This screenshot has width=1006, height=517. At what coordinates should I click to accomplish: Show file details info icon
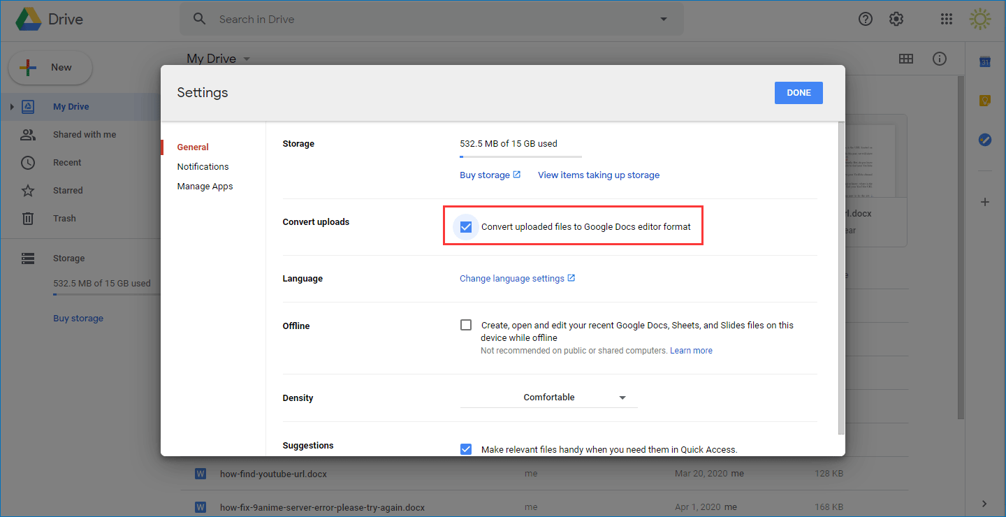click(940, 59)
